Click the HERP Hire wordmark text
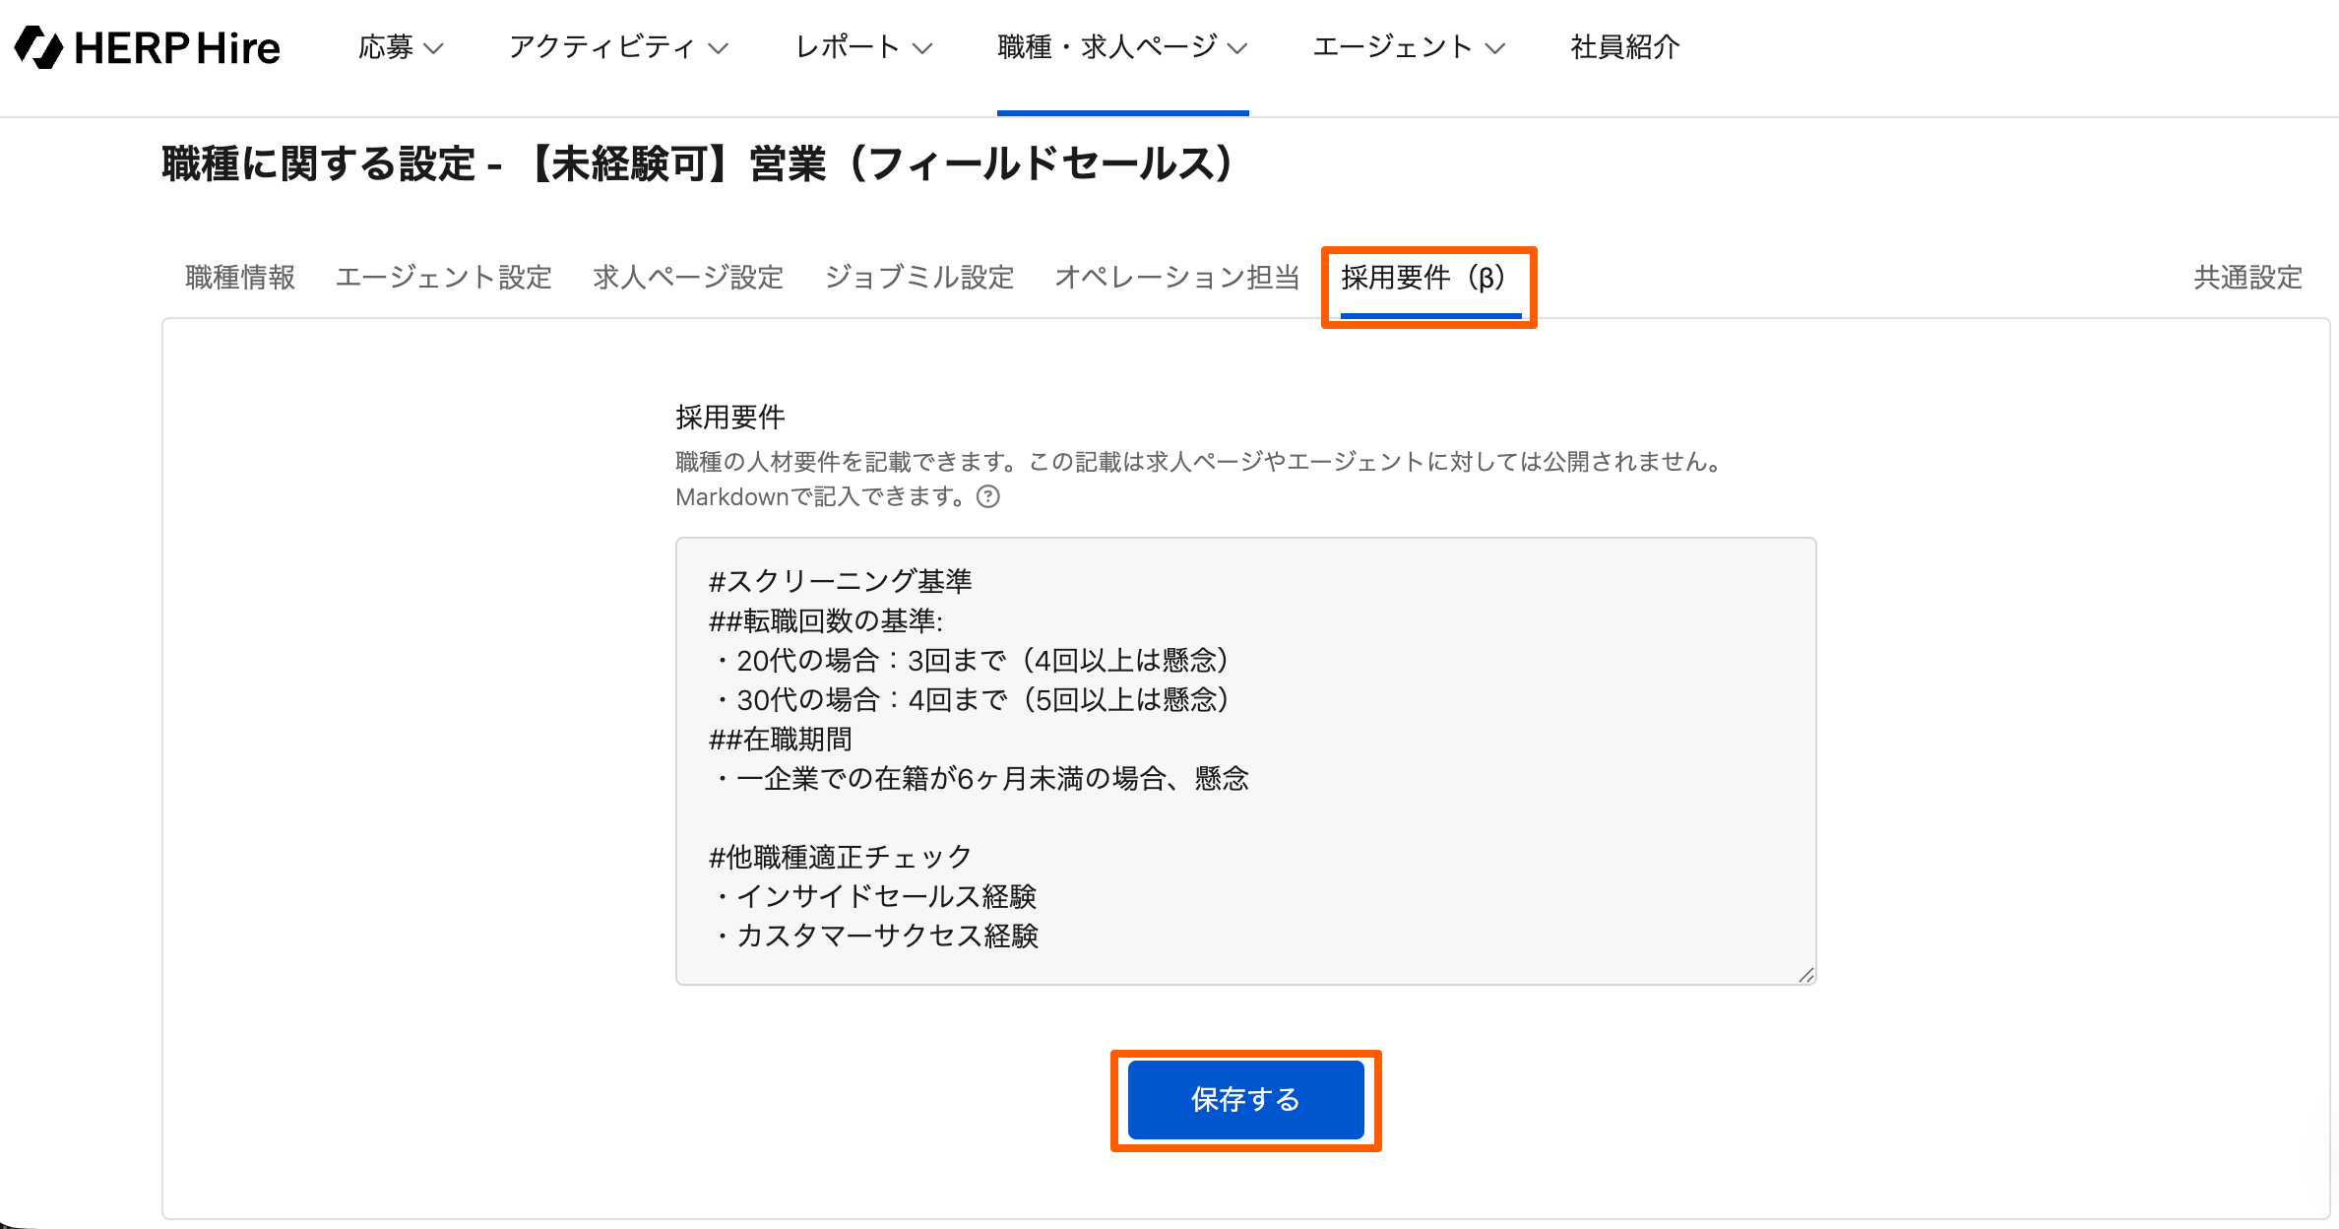 [177, 47]
